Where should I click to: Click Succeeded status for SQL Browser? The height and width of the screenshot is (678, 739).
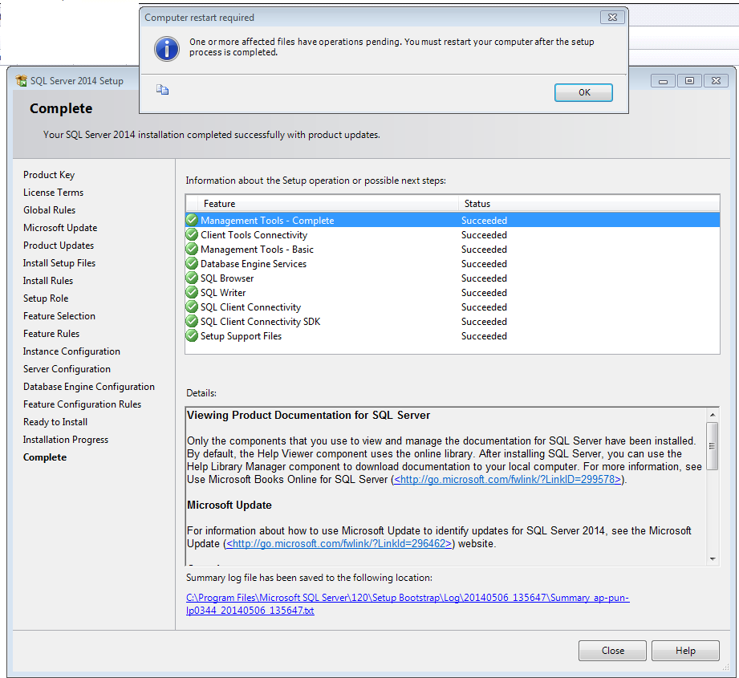click(x=484, y=278)
